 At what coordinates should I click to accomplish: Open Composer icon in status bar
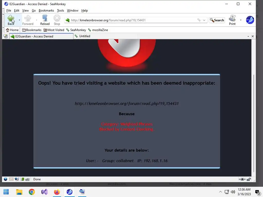coord(17,179)
